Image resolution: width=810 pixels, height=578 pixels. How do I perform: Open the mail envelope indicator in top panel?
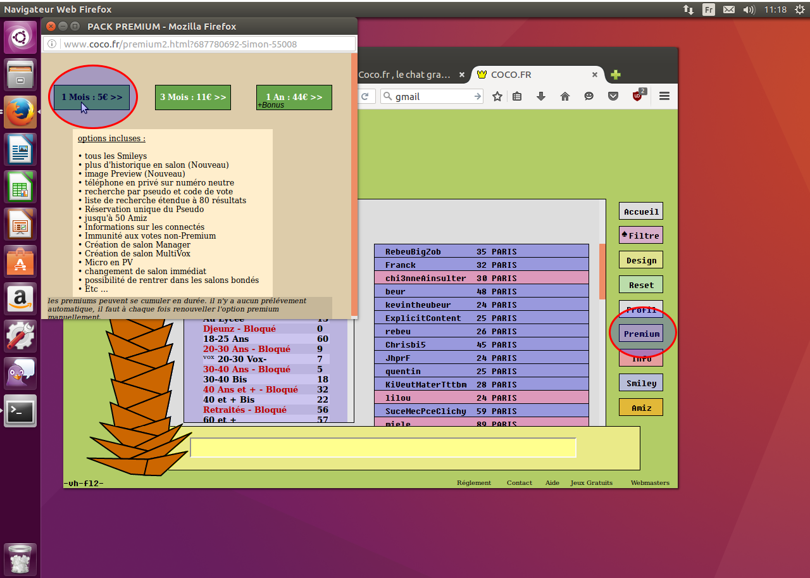729,9
